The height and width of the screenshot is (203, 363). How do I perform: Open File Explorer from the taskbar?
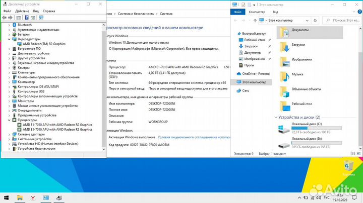pyautogui.click(x=20, y=197)
